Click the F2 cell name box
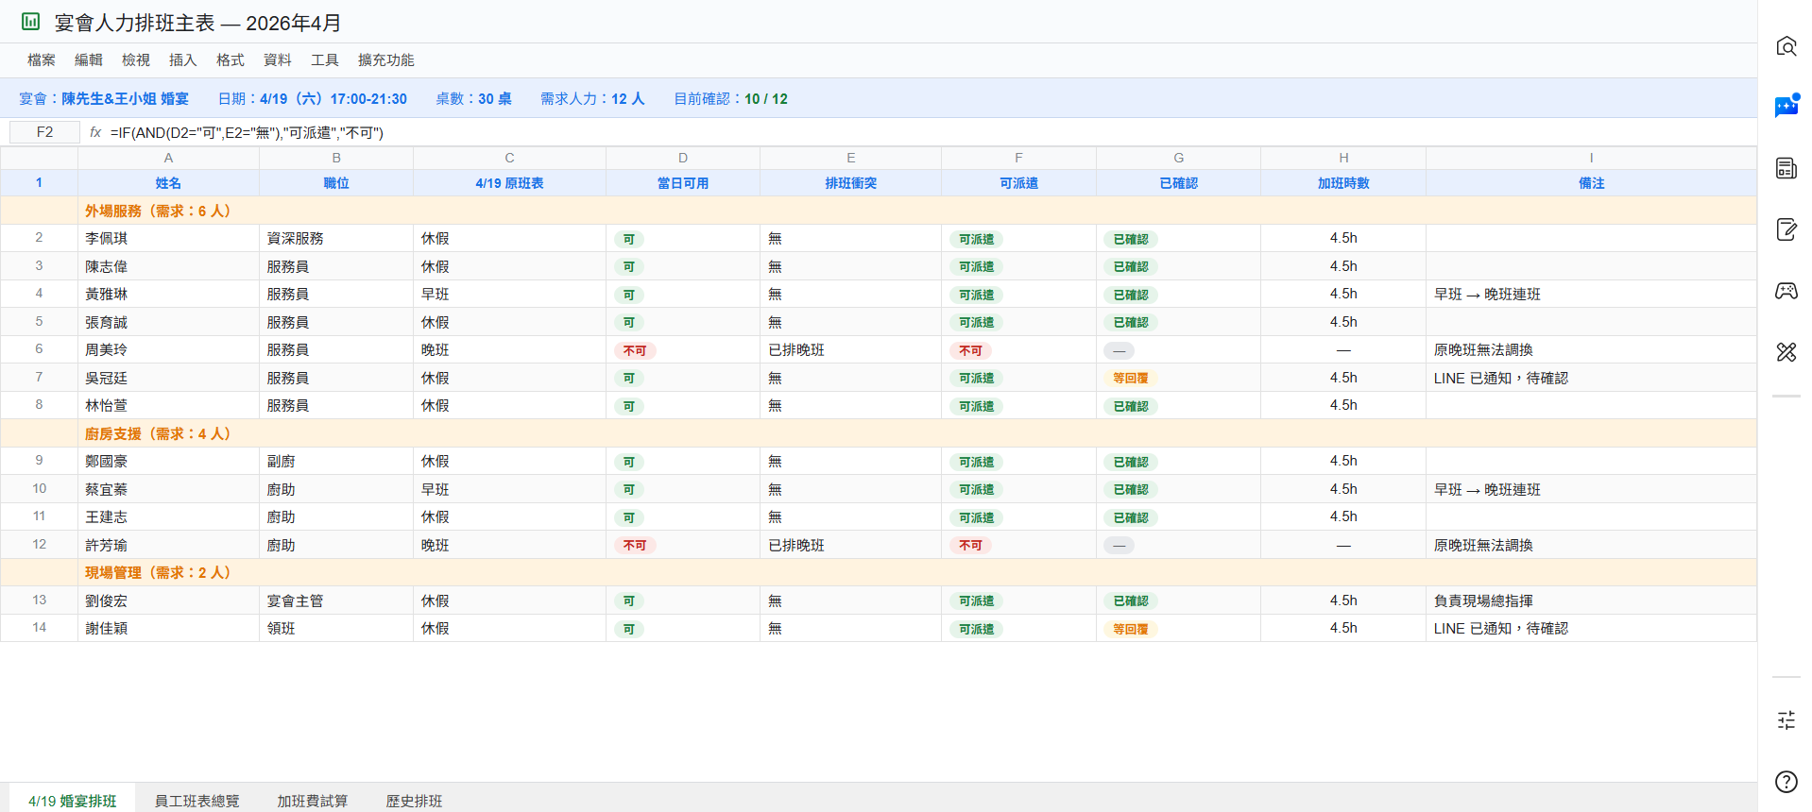The image size is (1812, 812). [x=44, y=132]
